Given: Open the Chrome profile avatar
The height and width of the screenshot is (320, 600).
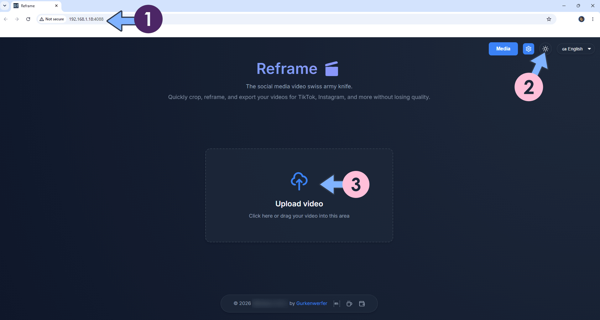Looking at the screenshot, I should [582, 19].
